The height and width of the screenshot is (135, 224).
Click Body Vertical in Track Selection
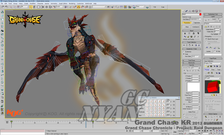[x=187, y=45]
